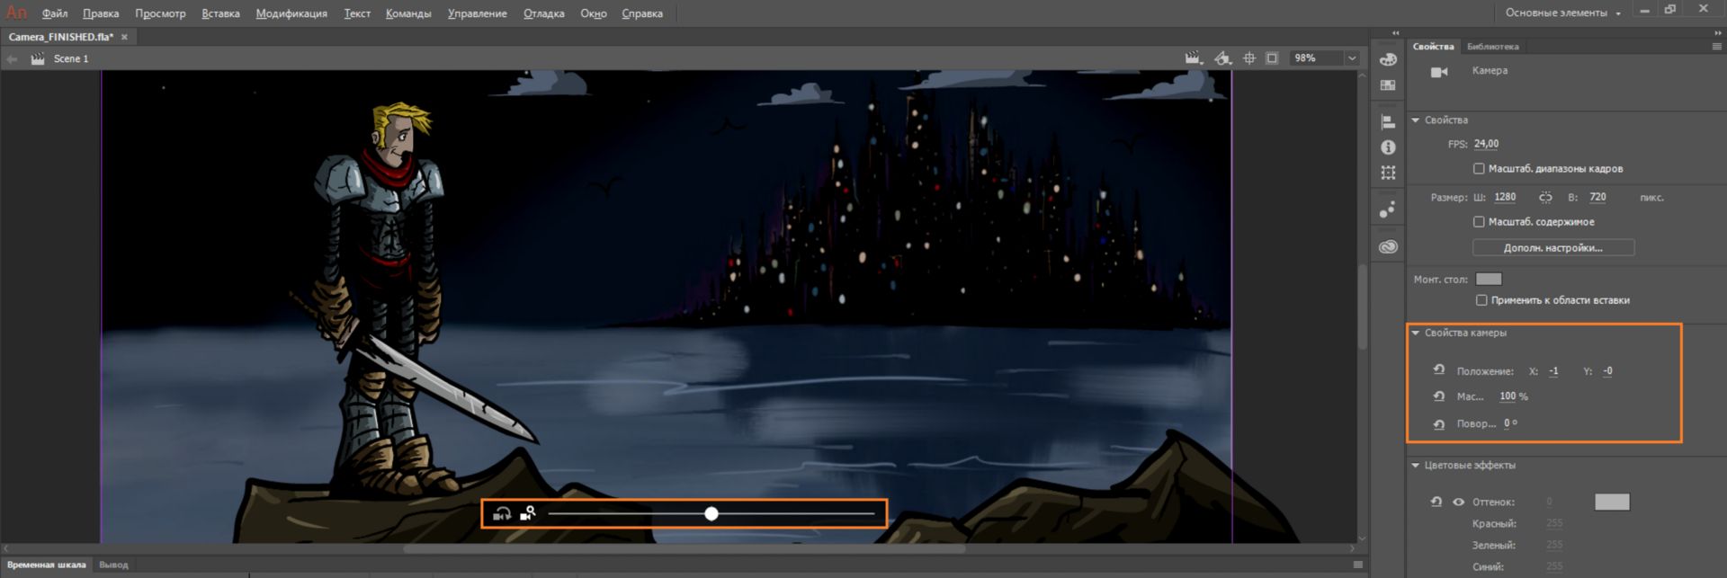Enable Масштаб. содержимое checkbox
The width and height of the screenshot is (1727, 578).
pos(1479,221)
